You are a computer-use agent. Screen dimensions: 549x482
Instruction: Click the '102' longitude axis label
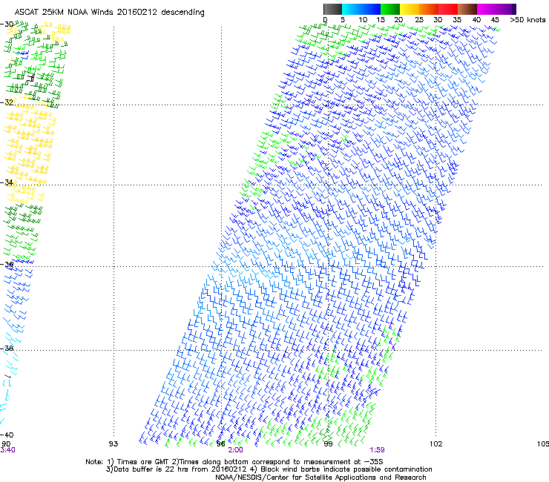(x=435, y=444)
